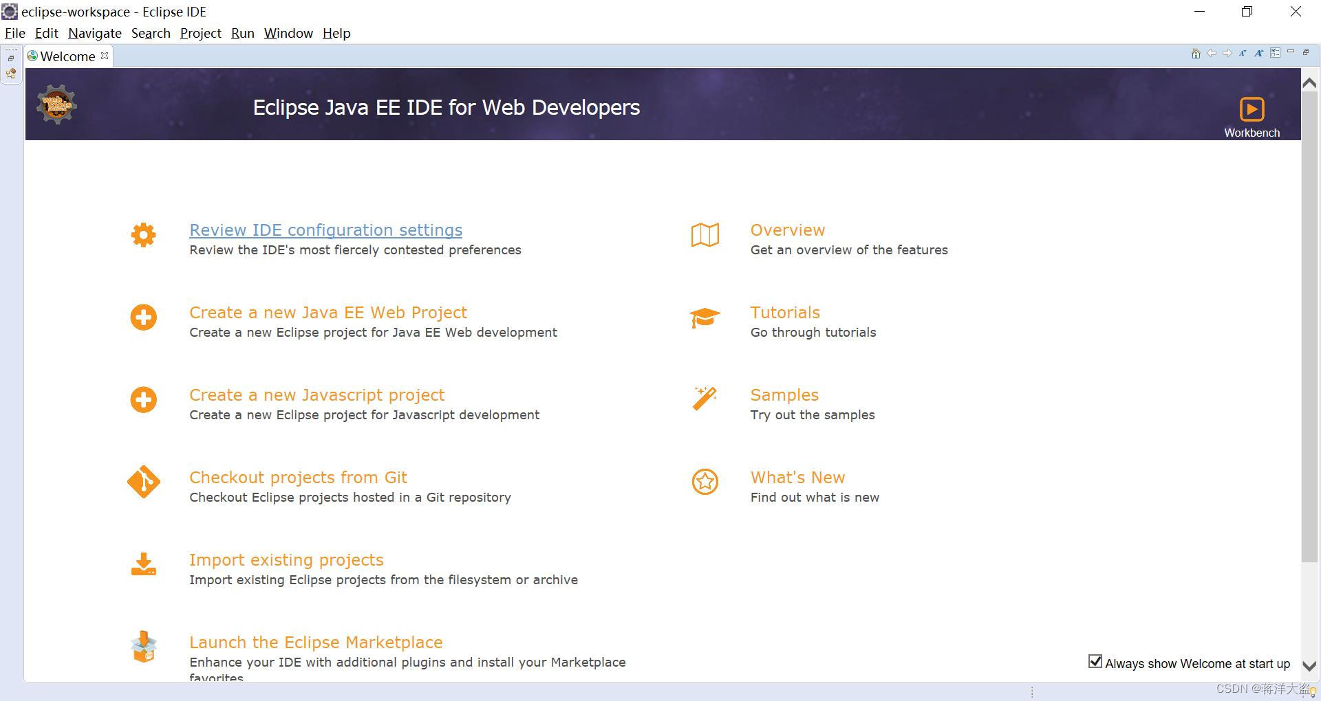The width and height of the screenshot is (1321, 701).
Task: Click the magnify font size icon
Action: tap(1258, 54)
